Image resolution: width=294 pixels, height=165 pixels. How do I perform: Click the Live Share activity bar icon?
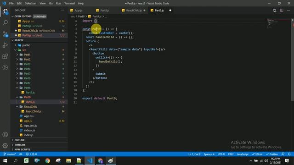click(5, 67)
